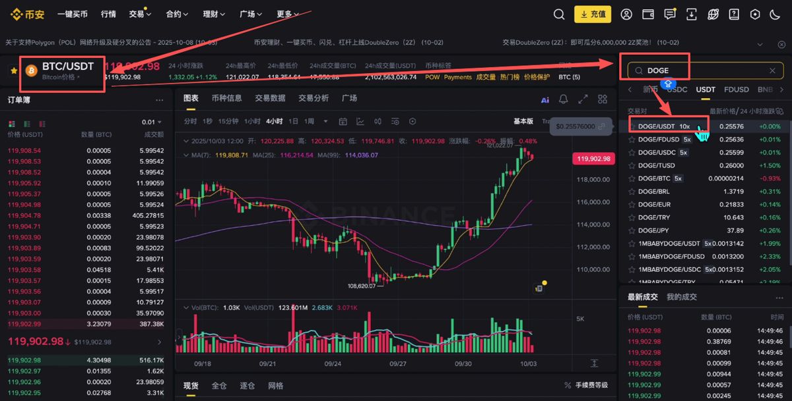Open the 0.01 precision dropdown in order book

coord(152,122)
